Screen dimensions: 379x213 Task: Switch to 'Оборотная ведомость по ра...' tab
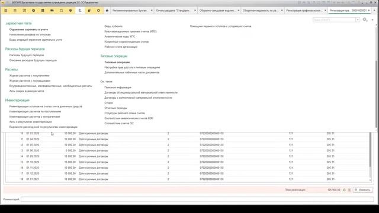(x=260, y=11)
